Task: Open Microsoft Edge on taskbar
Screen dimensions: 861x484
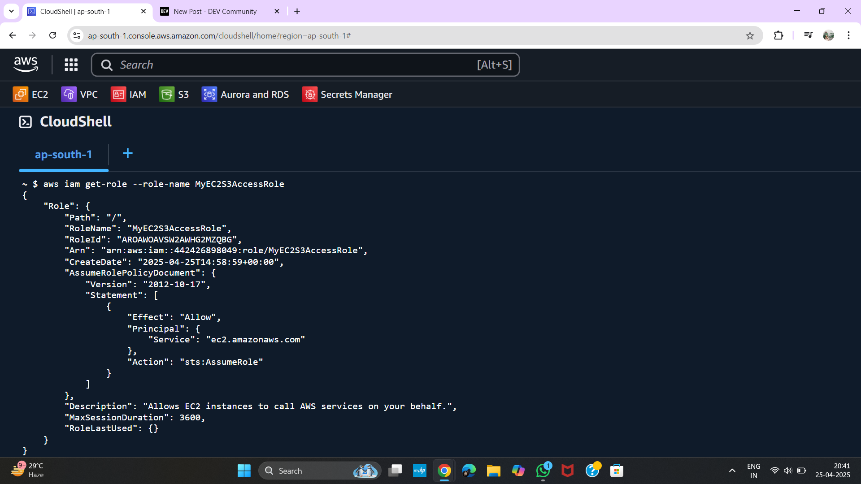Action: [x=469, y=471]
